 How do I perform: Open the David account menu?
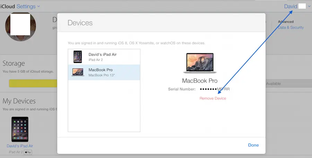(297, 6)
